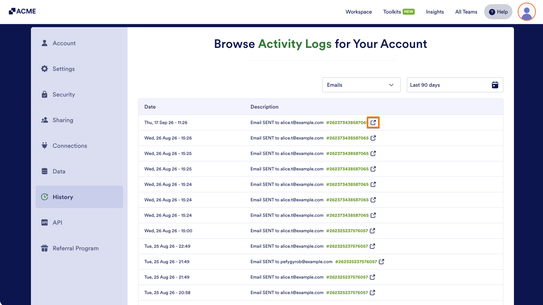Open Insights from top navigation
Image resolution: width=543 pixels, height=305 pixels.
[x=435, y=12]
